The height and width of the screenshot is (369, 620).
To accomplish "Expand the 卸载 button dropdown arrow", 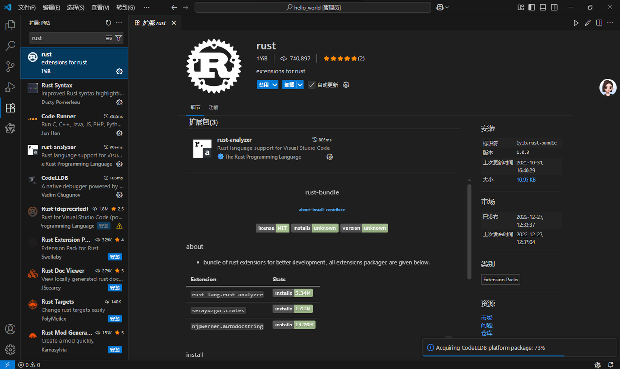I will (300, 85).
